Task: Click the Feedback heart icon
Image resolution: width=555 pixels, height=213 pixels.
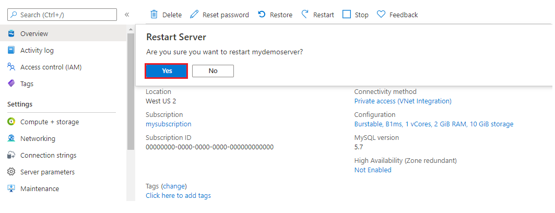Action: point(381,15)
